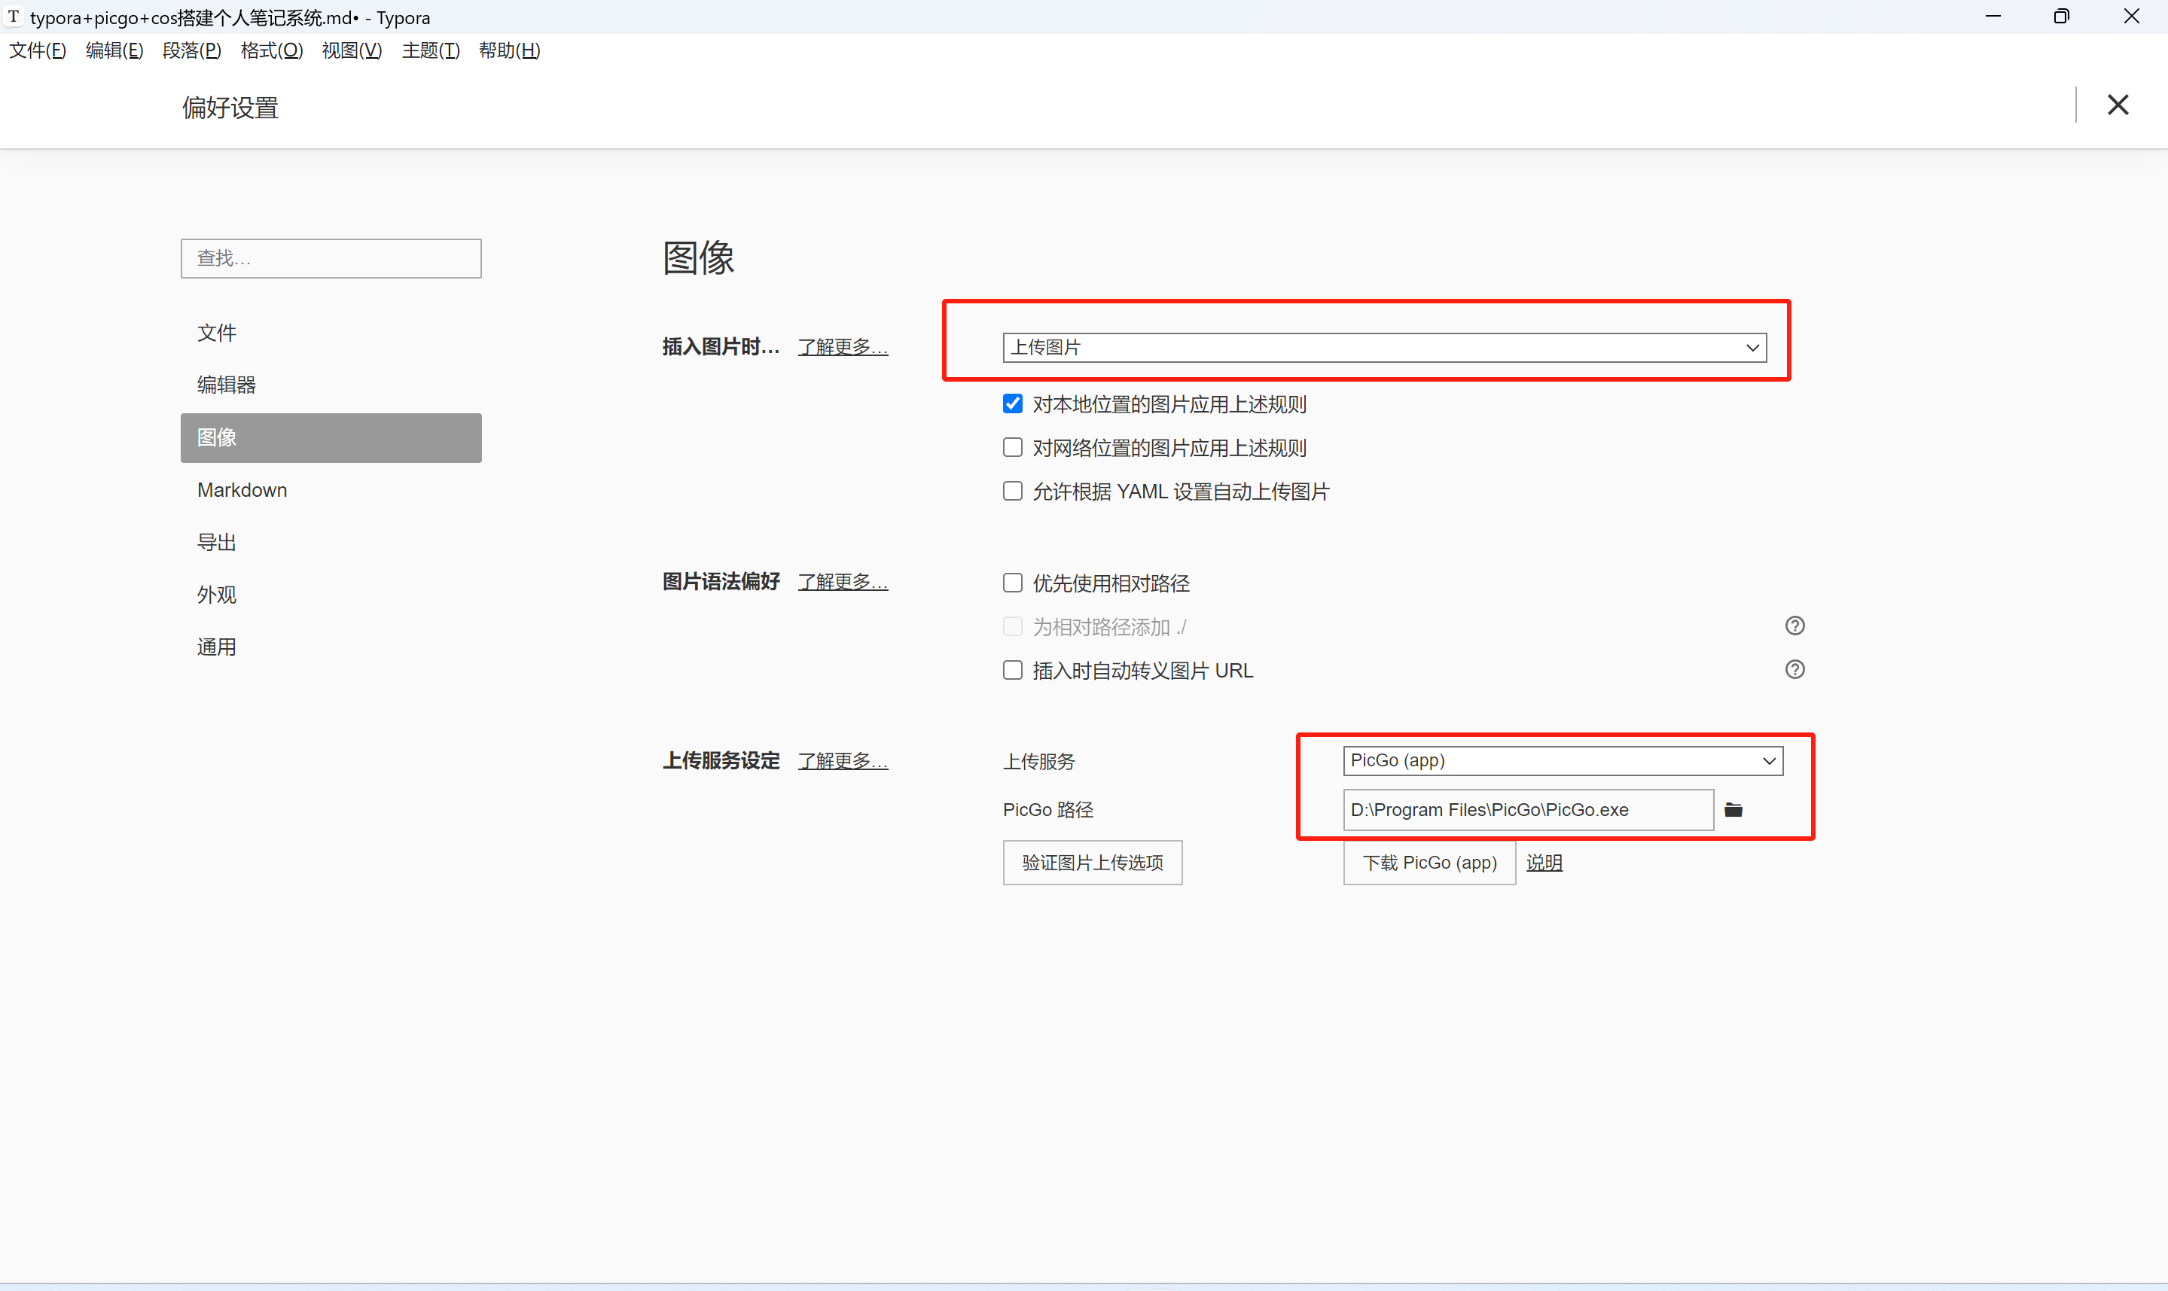
Task: Click the Typora app icon in title bar
Action: 14,17
